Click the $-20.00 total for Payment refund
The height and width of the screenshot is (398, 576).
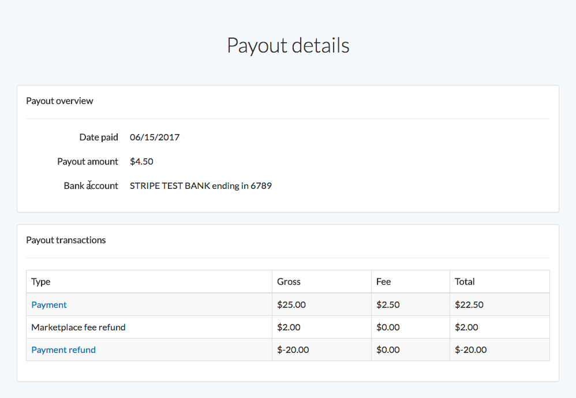click(470, 349)
